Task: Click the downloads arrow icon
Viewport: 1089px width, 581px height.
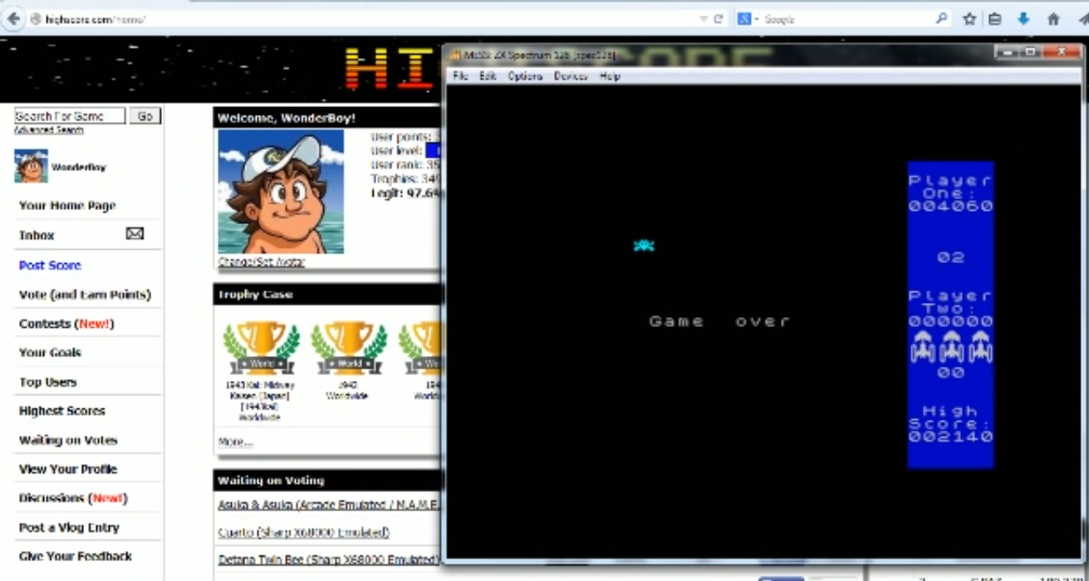Action: click(x=1023, y=18)
